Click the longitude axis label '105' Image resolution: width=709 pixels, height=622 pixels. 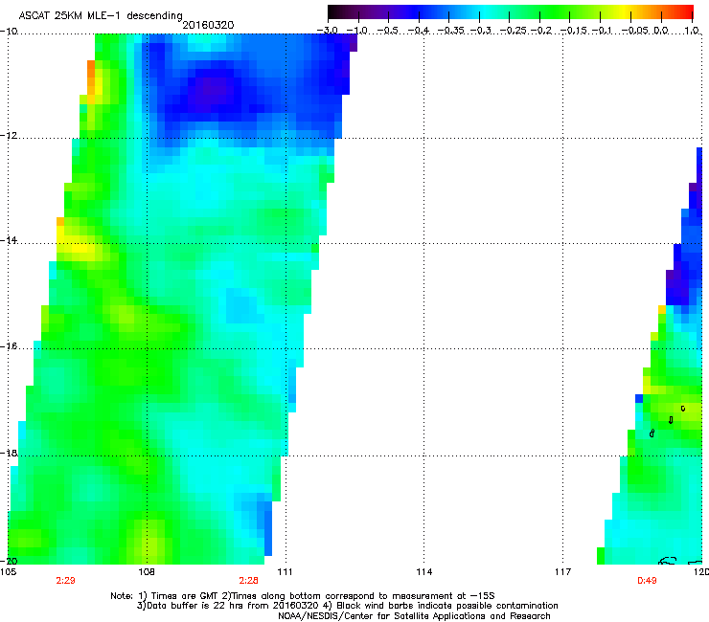tap(8, 572)
